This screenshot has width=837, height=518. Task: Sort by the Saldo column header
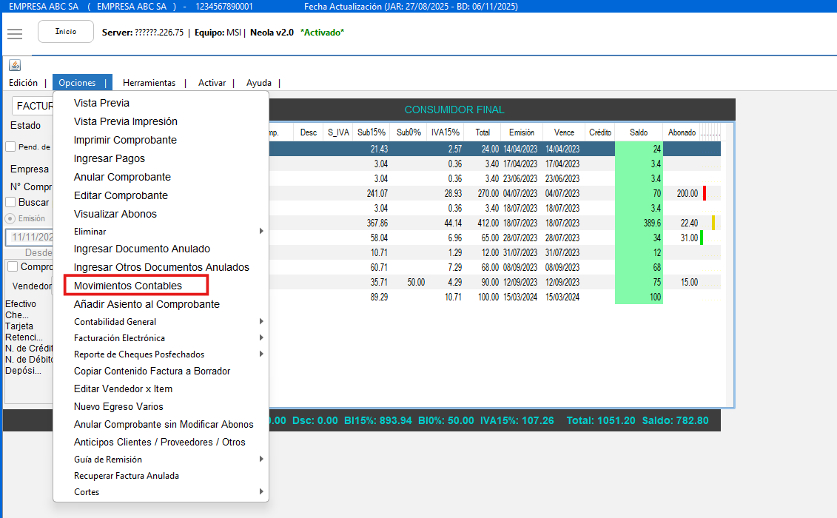click(638, 132)
